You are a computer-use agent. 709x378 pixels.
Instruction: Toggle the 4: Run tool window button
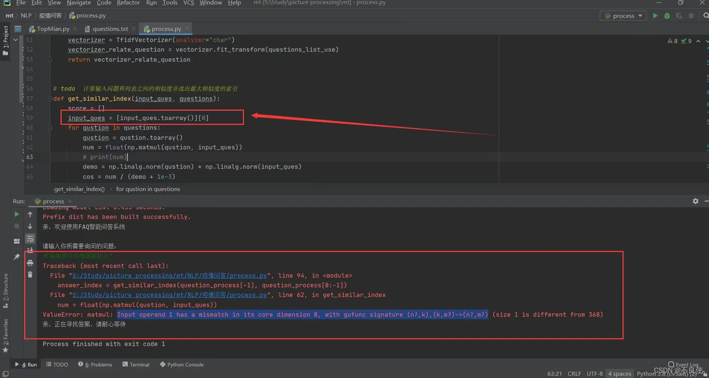coord(25,364)
